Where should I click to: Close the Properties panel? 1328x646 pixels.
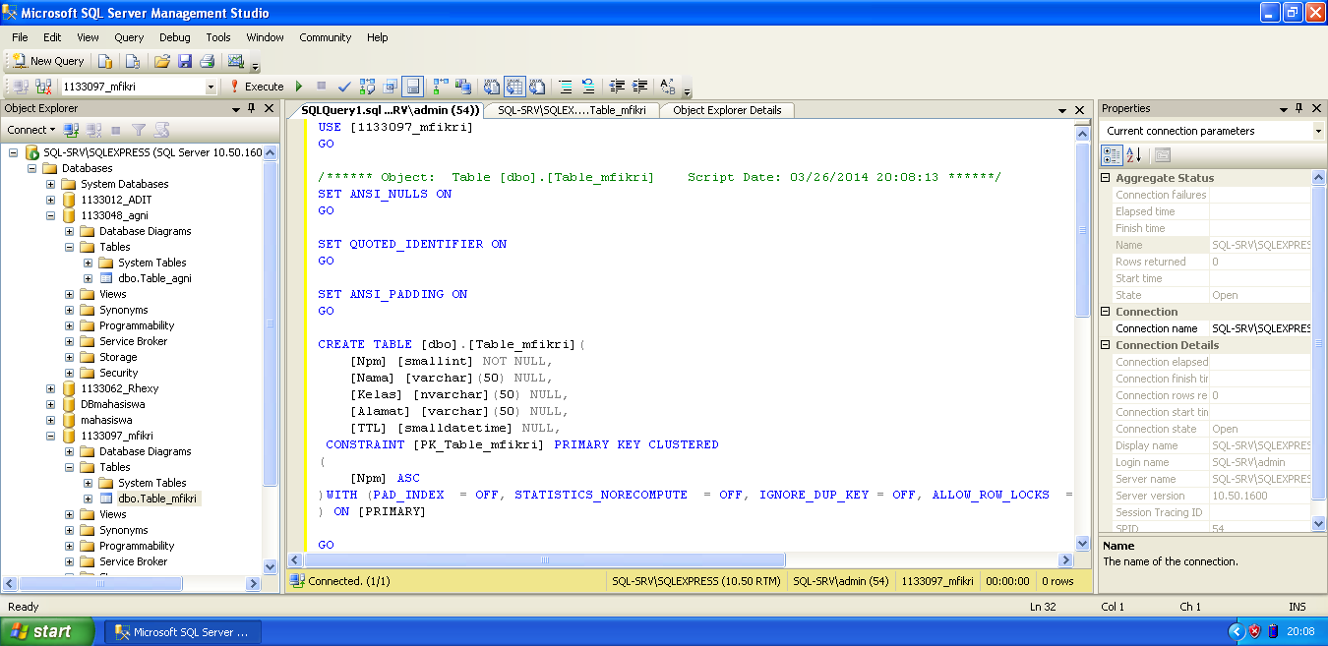click(1317, 108)
